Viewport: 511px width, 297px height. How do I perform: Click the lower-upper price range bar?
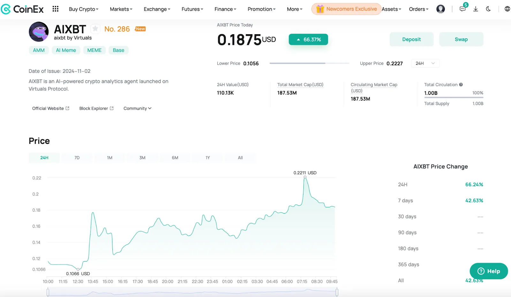[x=309, y=63]
